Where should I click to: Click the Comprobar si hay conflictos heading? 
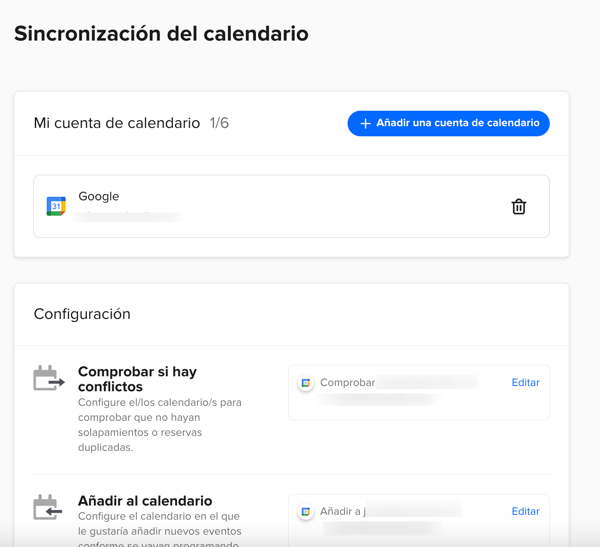point(137,379)
